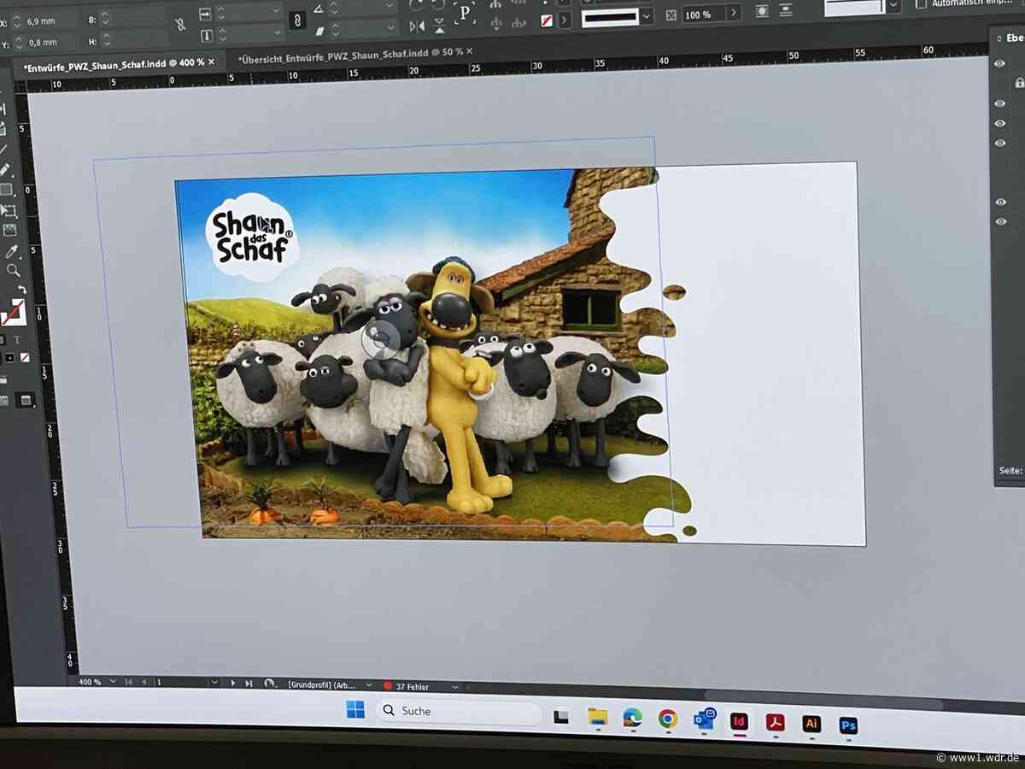1025x769 pixels.
Task: Click the P transform reference indicator
Action: tap(465, 11)
